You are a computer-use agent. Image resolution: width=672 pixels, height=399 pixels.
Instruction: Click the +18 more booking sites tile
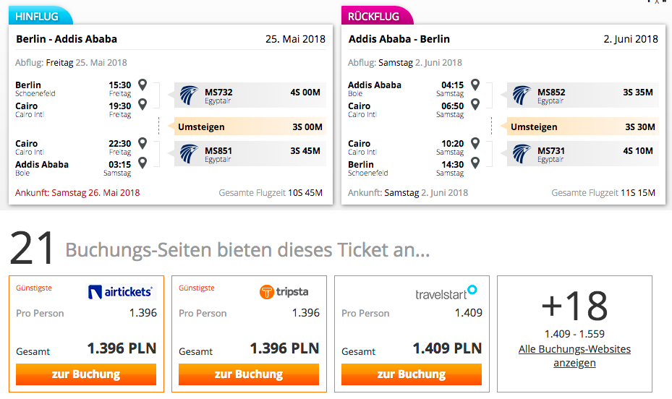[x=575, y=334]
